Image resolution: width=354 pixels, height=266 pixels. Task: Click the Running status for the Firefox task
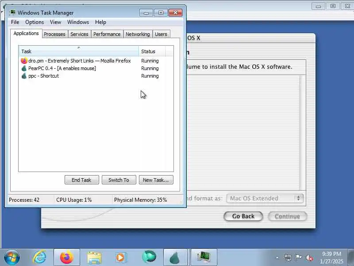[x=150, y=61]
